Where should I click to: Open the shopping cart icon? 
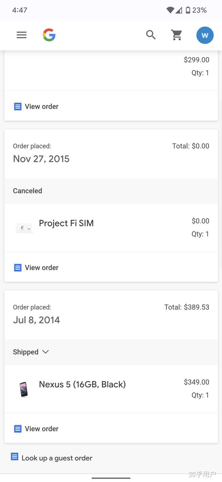point(177,35)
